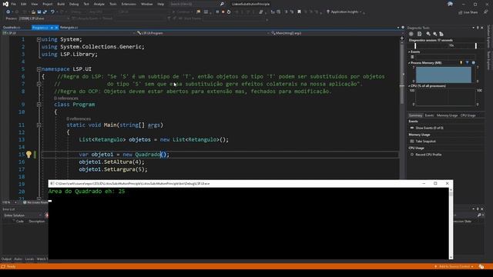Click the Diagnostic Tools reset view icon
This screenshot has height=277, width=493.
[x=441, y=34]
